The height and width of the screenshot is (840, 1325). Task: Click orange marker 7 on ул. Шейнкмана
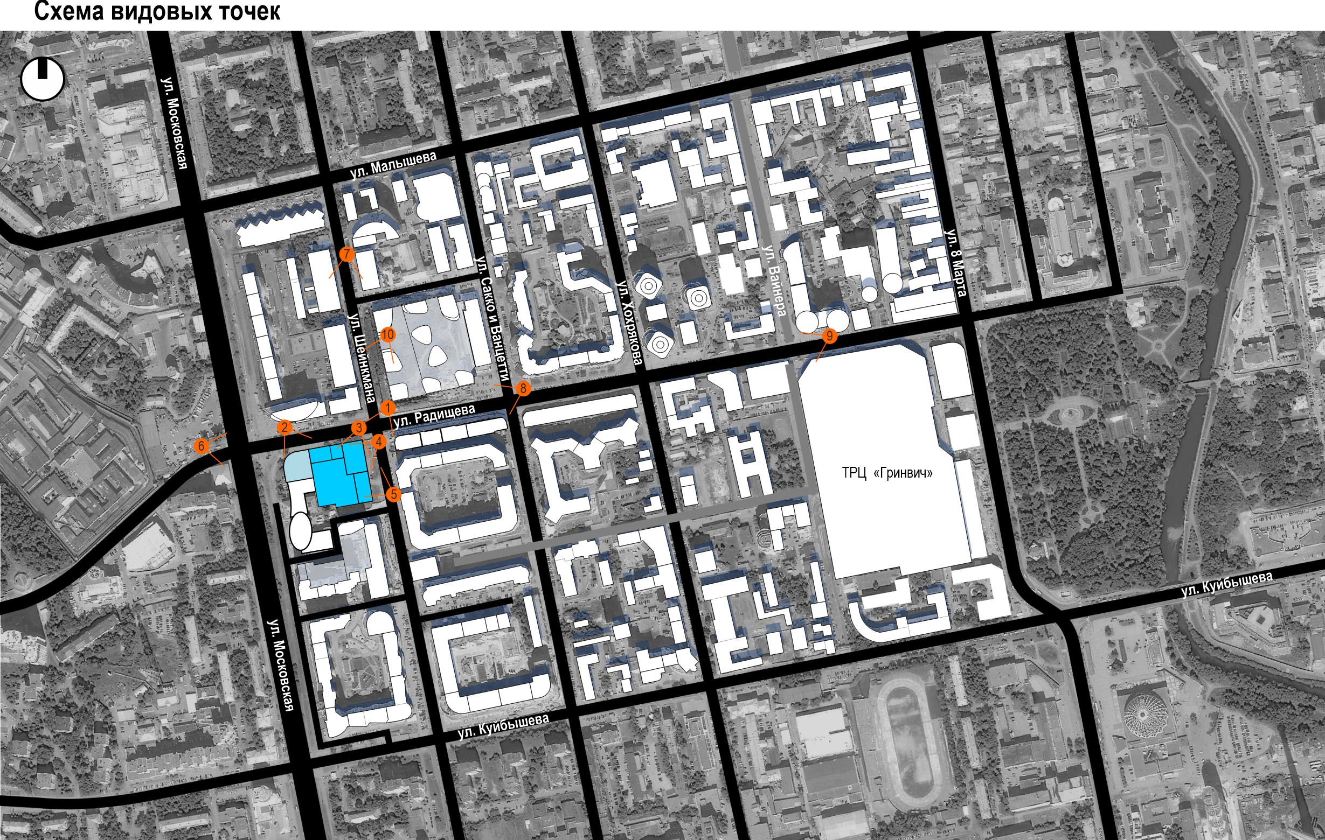pyautogui.click(x=346, y=254)
